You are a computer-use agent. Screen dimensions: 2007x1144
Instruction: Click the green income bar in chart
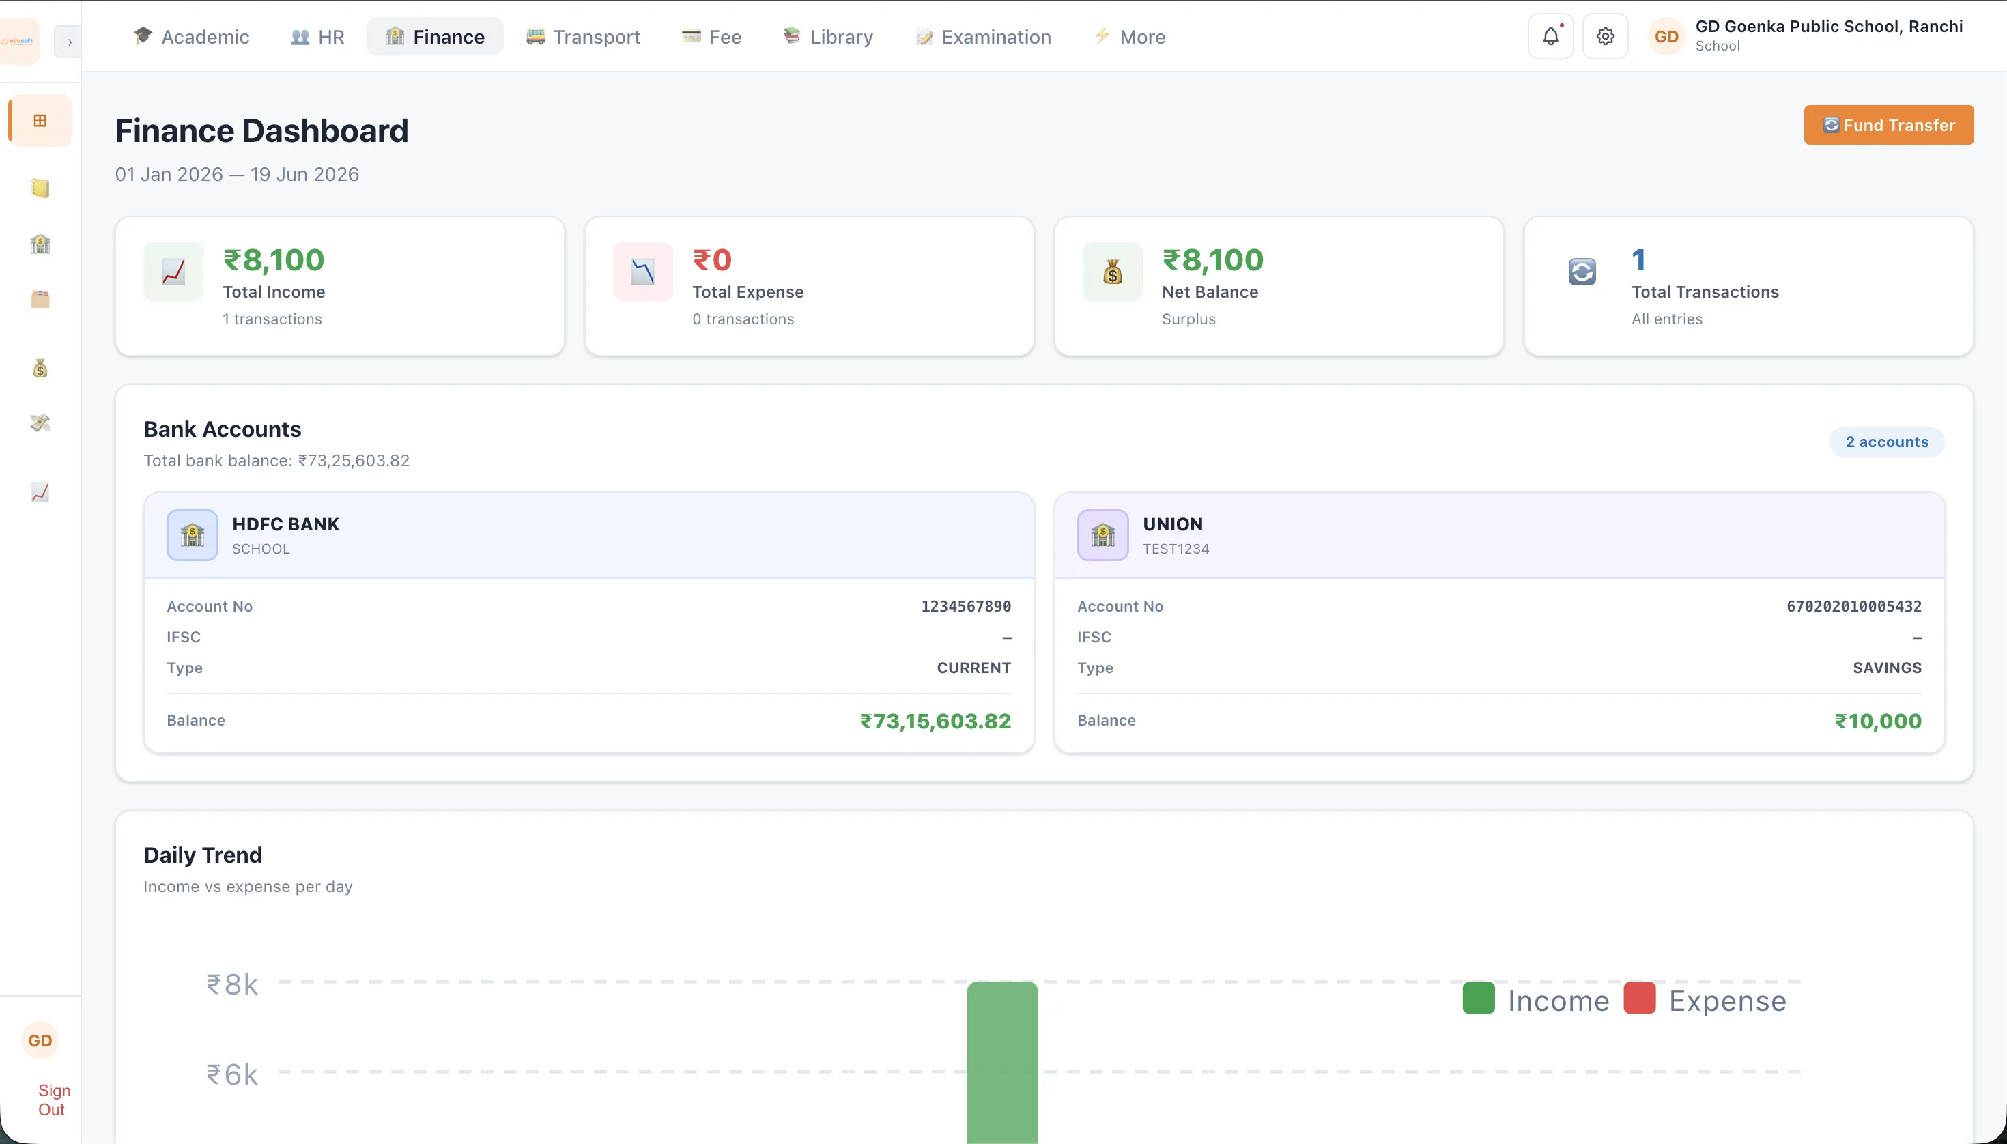tap(1002, 1062)
